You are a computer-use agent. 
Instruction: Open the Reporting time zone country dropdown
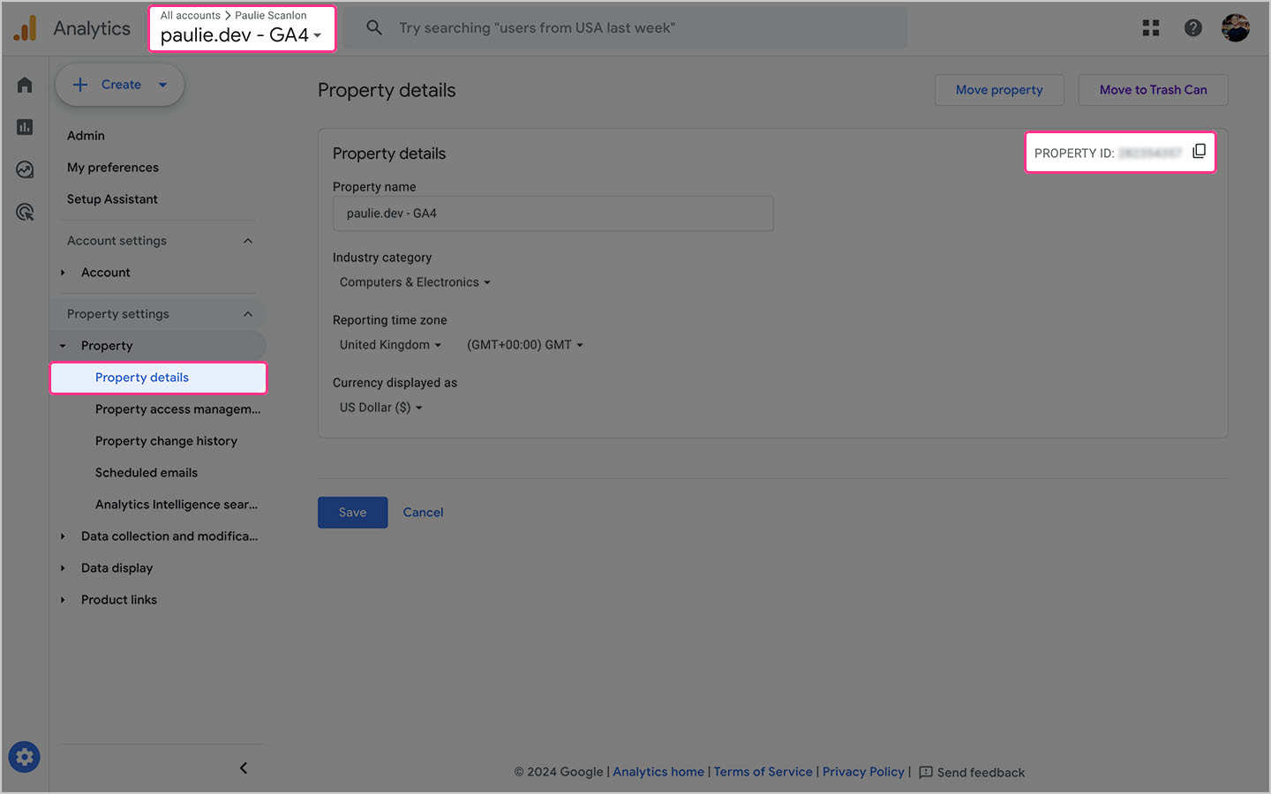(x=389, y=344)
